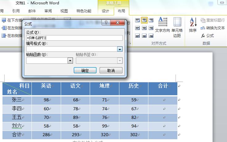The width and height of the screenshot is (227, 142).
Task: Click the 地理 column header cell
Action: [105, 89]
